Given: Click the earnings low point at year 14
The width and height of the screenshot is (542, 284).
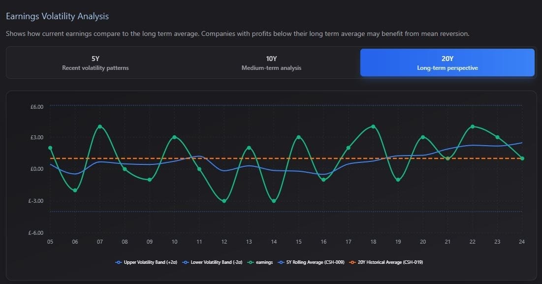Looking at the screenshot, I should 274,201.
